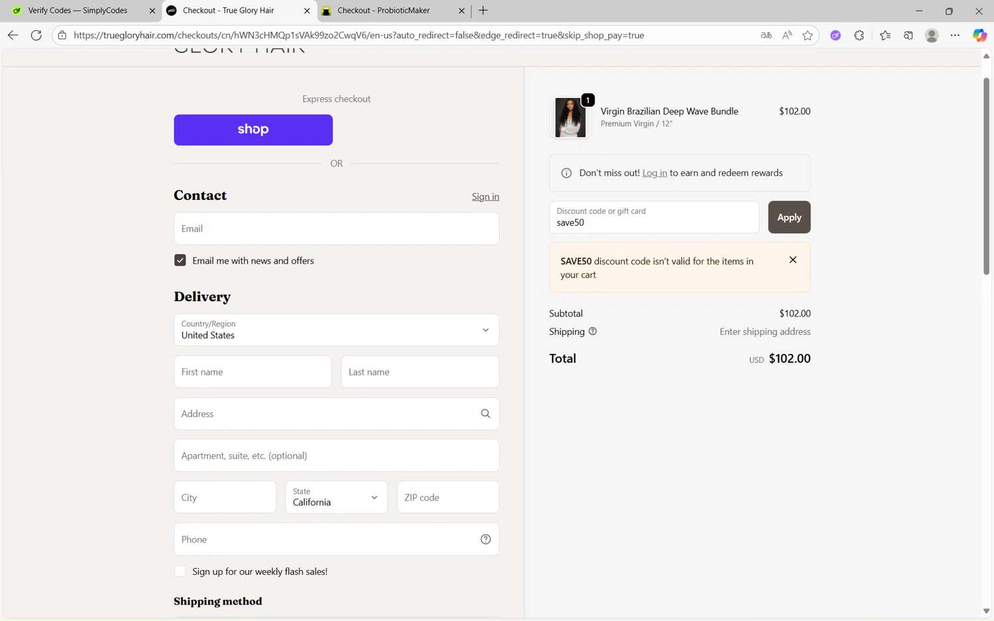This screenshot has width=994, height=621.
Task: View site information lock icon
Action: (x=62, y=35)
